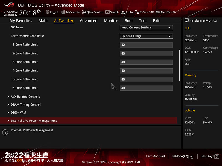The image size is (222, 166).
Task: Open the Search function
Action: [112, 12]
